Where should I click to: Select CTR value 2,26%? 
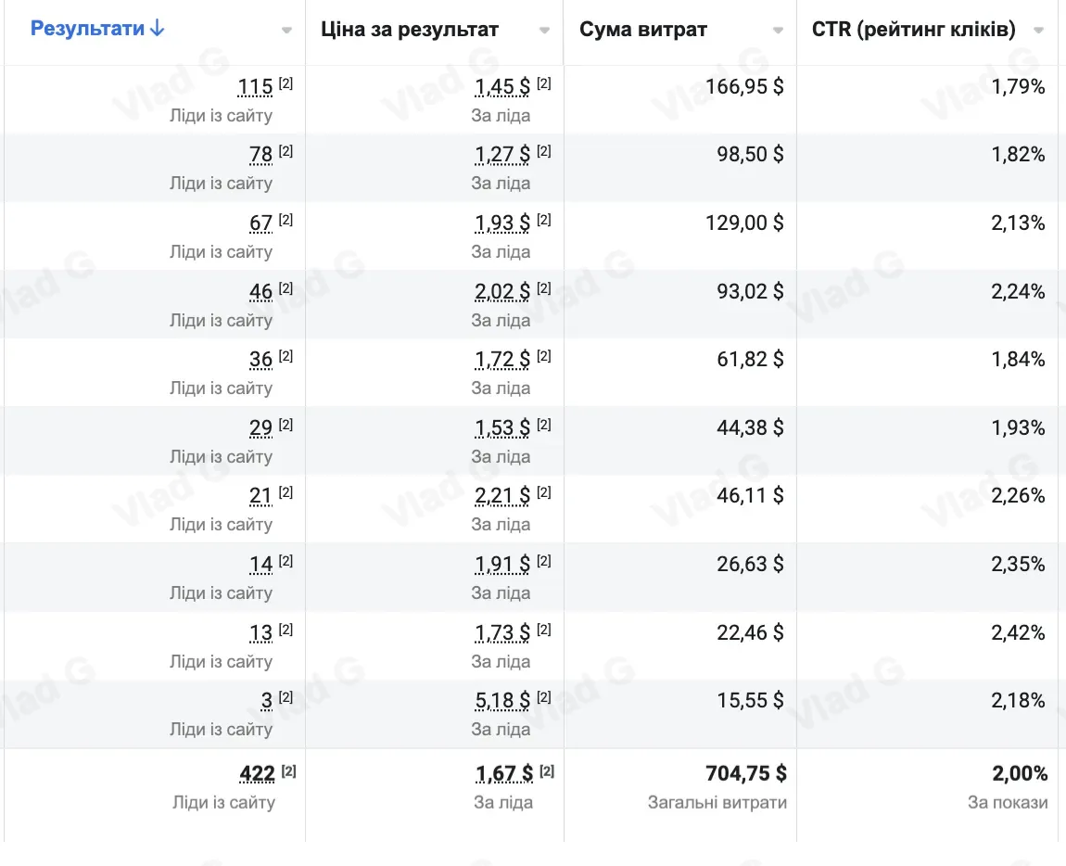[x=1018, y=495]
